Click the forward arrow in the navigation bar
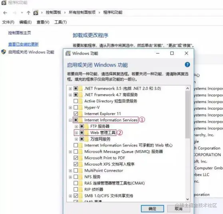223x214 pixels. (14, 13)
